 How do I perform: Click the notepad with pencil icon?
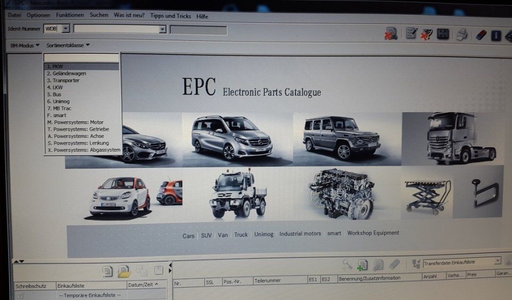tap(411, 34)
